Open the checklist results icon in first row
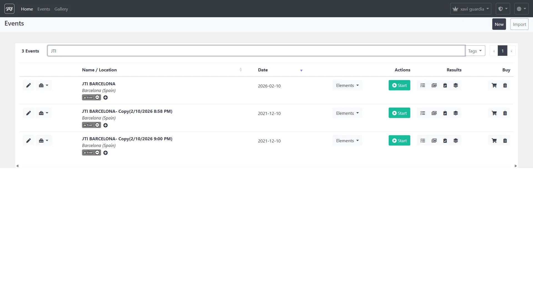This screenshot has height=300, width=533. (x=423, y=85)
